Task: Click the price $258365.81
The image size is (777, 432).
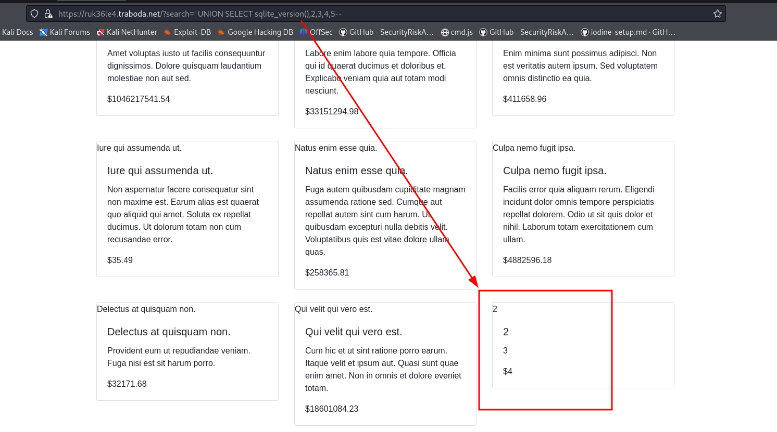Action: [327, 272]
